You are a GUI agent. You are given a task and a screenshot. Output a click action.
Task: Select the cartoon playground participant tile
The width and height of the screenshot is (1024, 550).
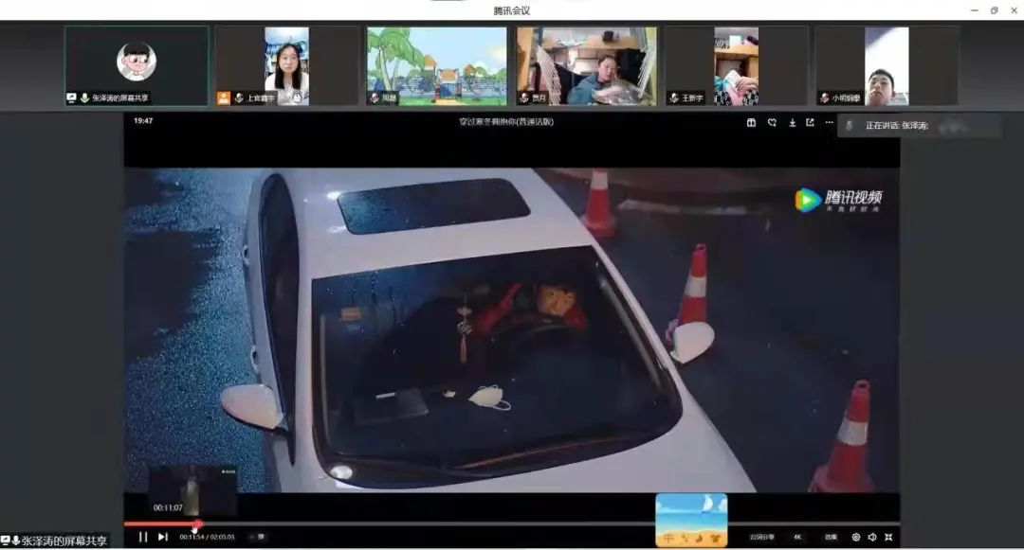click(436, 65)
